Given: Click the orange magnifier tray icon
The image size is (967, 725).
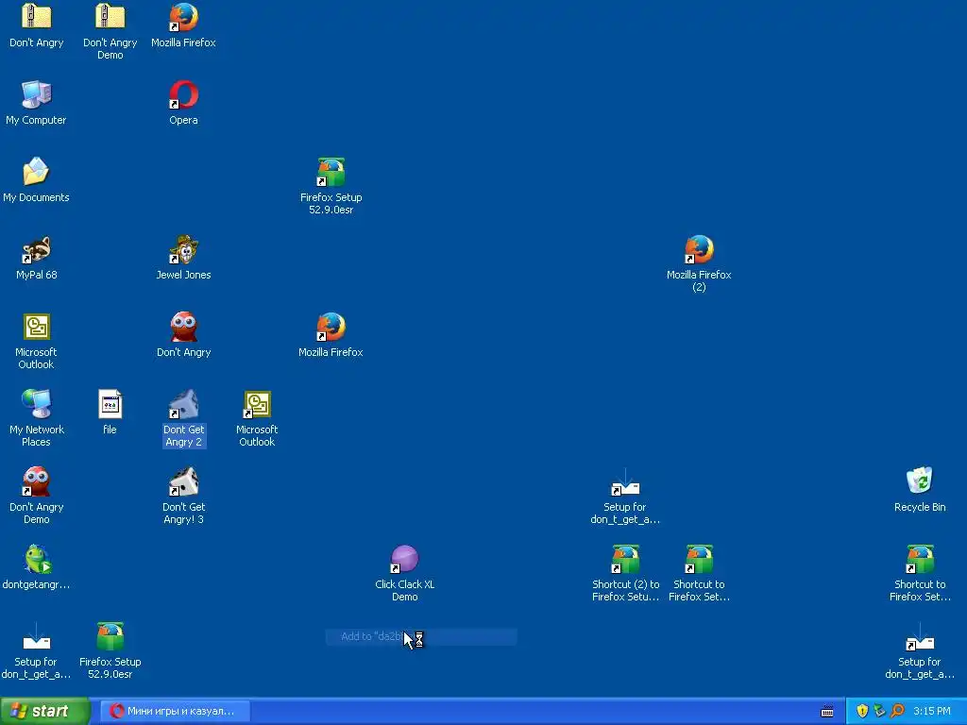Looking at the screenshot, I should coord(897,711).
